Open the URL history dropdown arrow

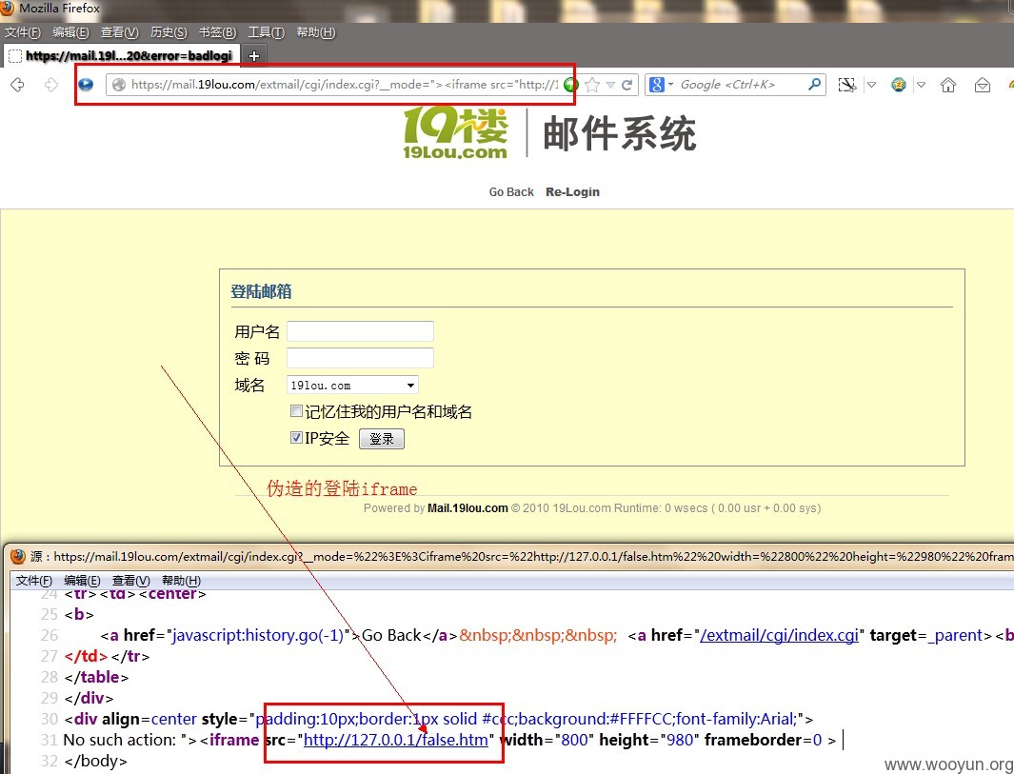click(x=609, y=85)
